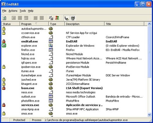Select hqtray.exe in the list

[x=28, y=58]
